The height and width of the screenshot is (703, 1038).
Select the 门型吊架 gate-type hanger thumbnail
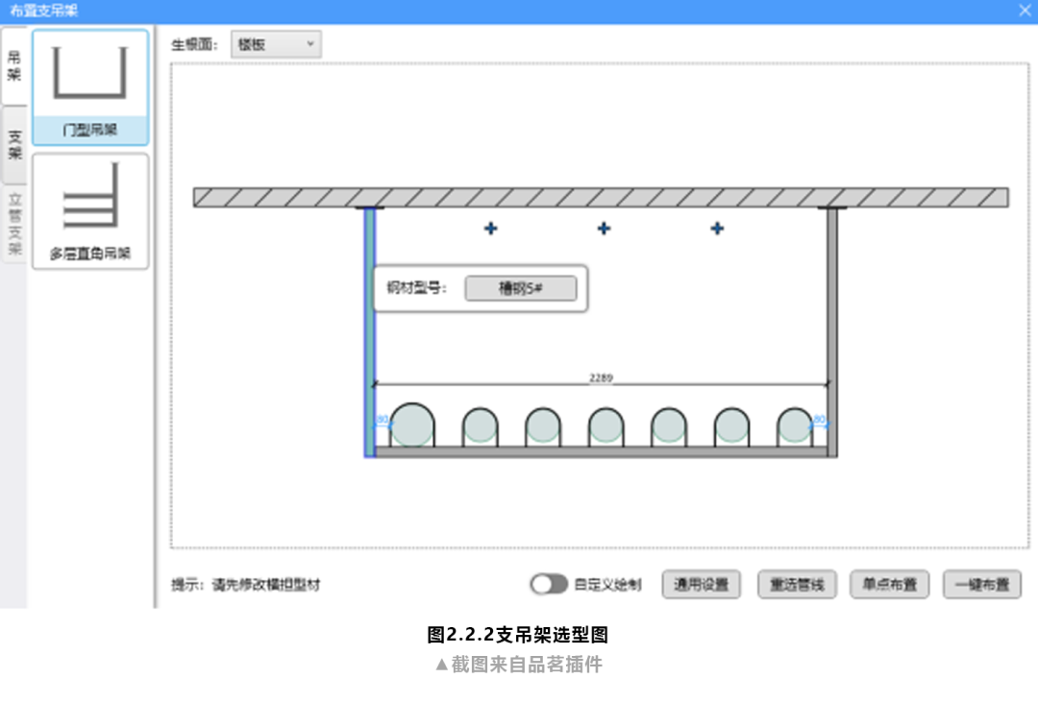coord(89,86)
